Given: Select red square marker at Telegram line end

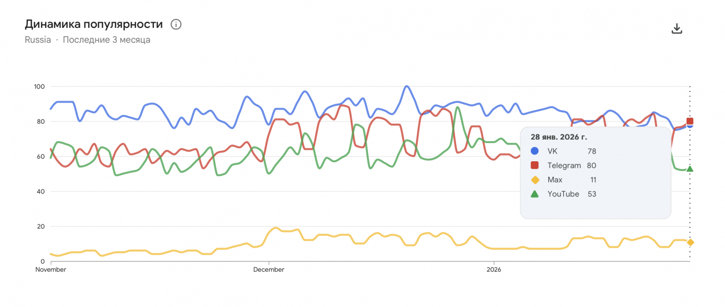Looking at the screenshot, I should (690, 121).
